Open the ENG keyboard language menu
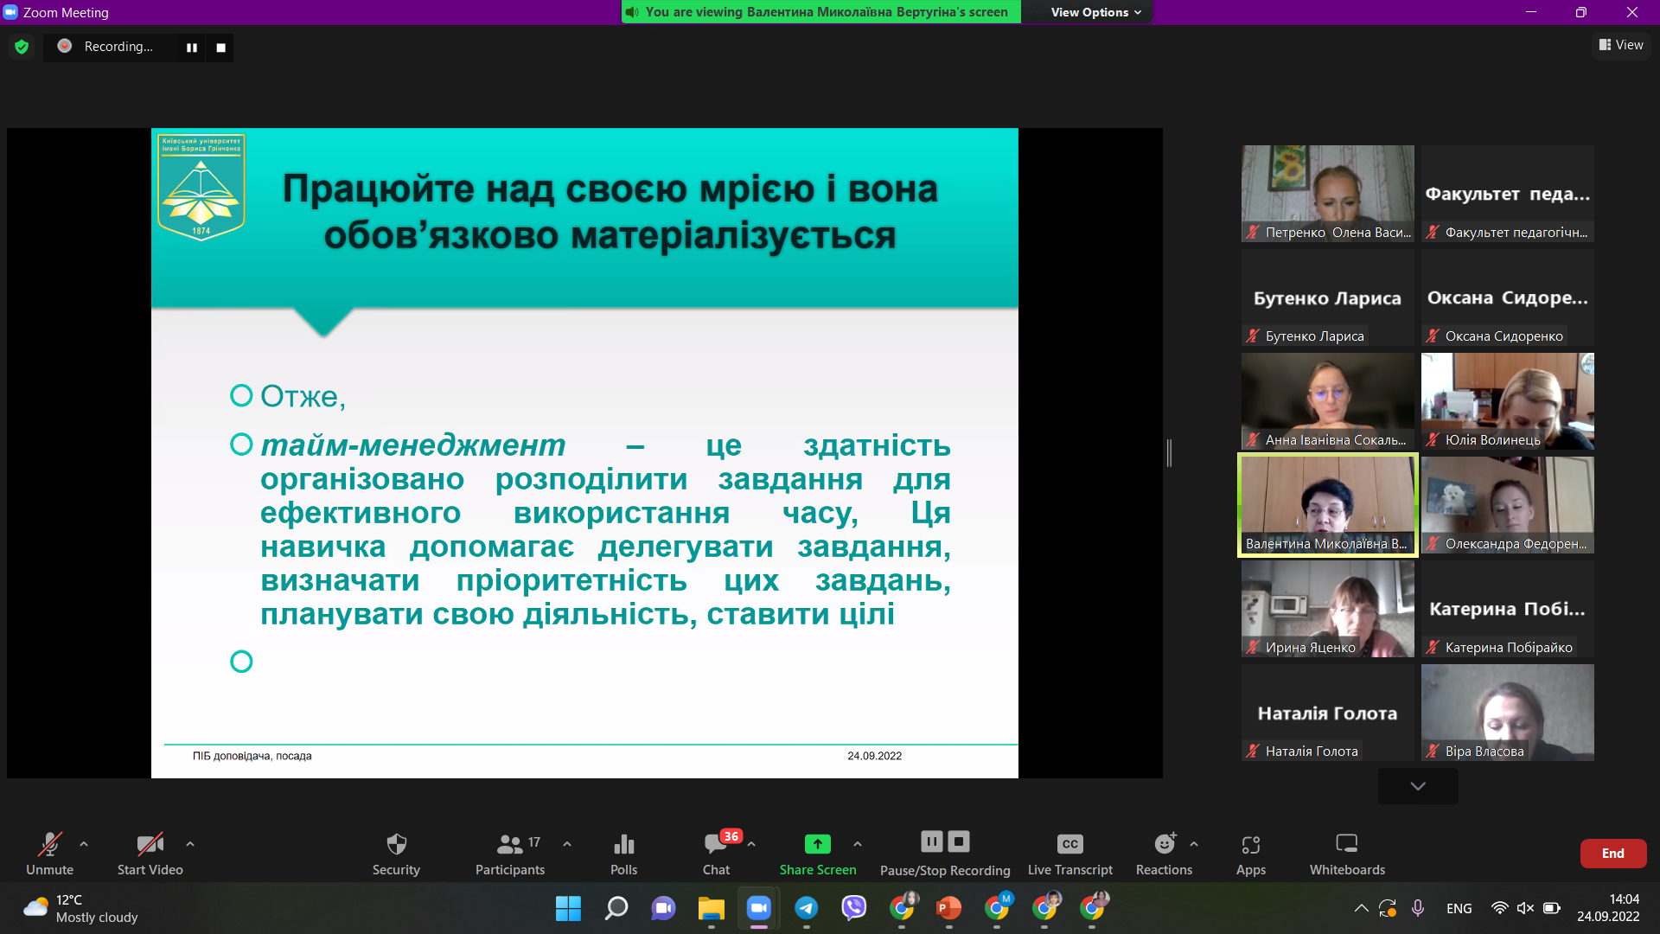 point(1459,908)
